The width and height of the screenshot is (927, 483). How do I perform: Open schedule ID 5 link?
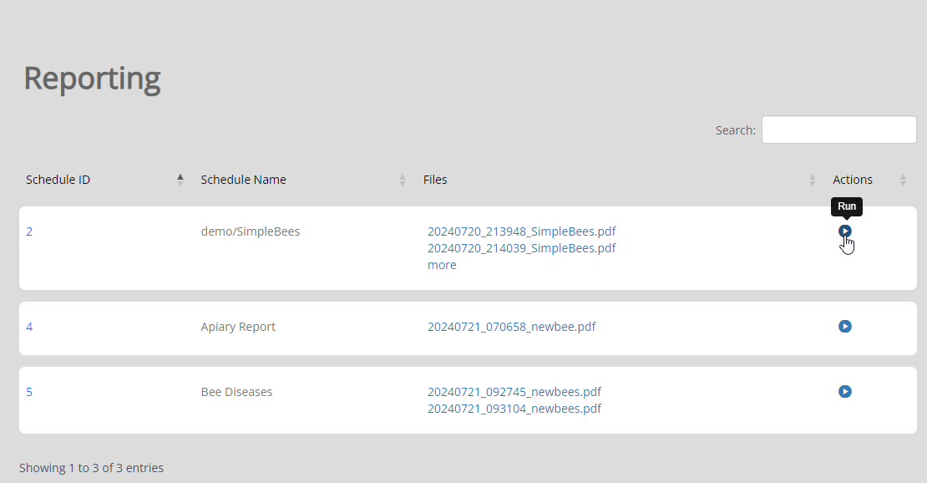point(29,392)
